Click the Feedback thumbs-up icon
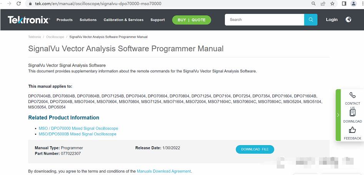 pos(352,130)
